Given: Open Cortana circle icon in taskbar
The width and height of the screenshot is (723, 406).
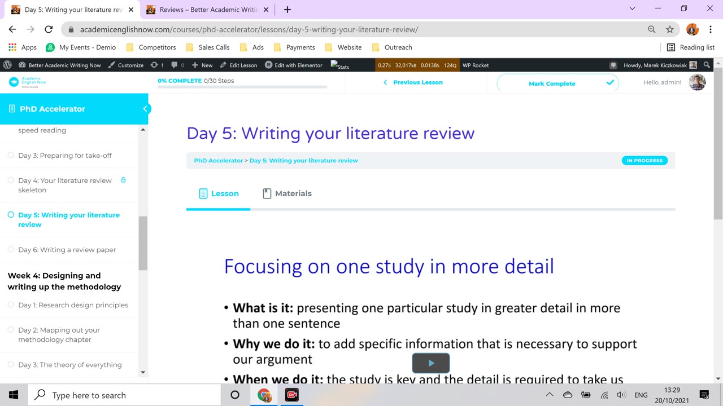Looking at the screenshot, I should (x=235, y=395).
